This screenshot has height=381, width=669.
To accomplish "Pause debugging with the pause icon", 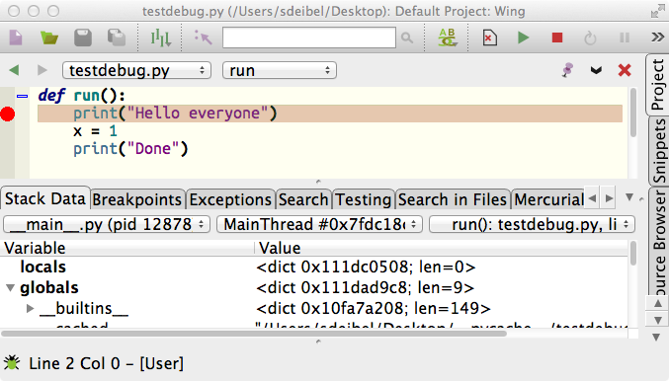I will pos(625,38).
